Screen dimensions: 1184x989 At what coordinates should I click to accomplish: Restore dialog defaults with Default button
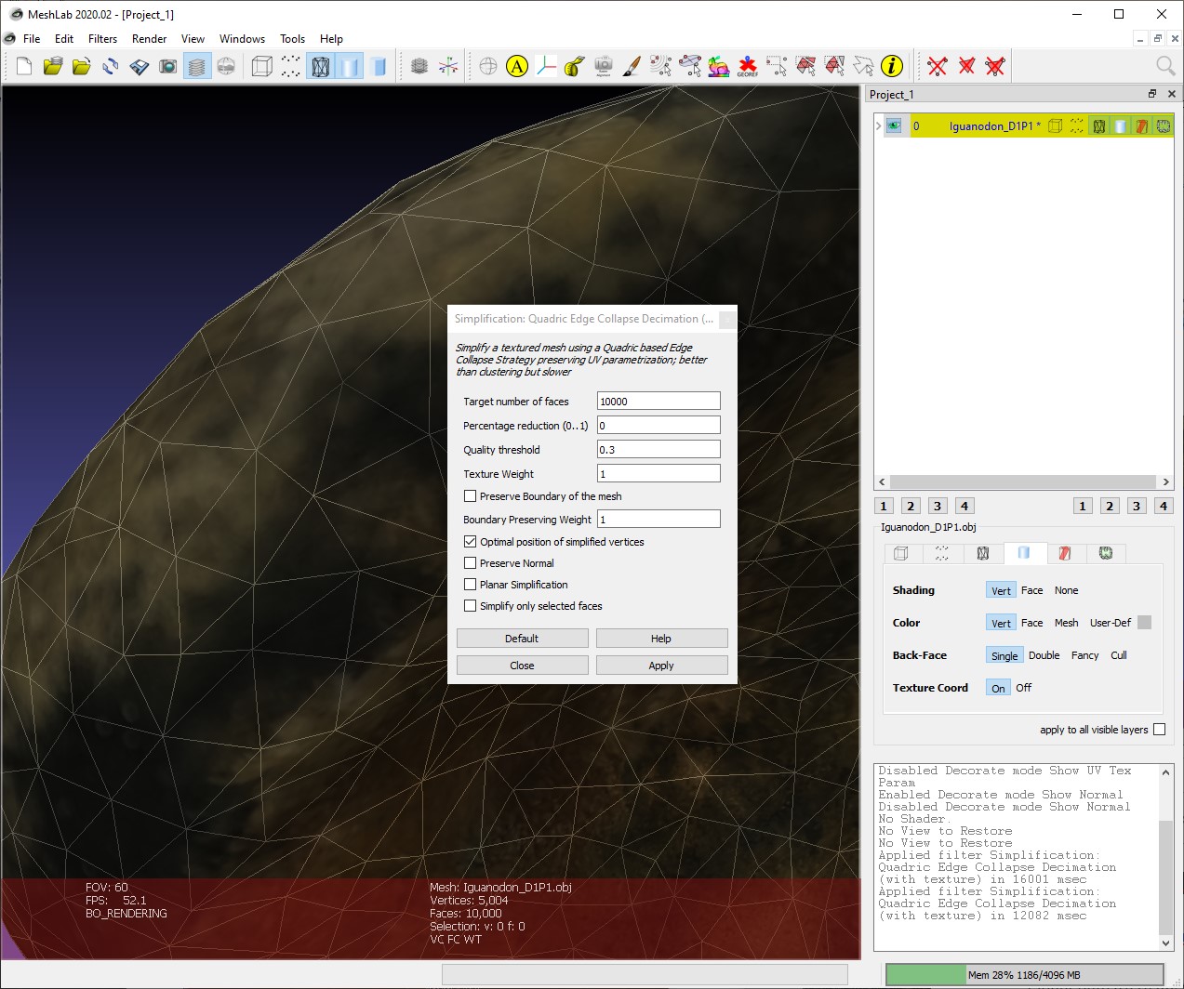[522, 638]
